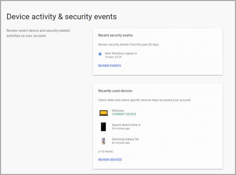
Task: Select the Windows device name
Action: coord(118,110)
